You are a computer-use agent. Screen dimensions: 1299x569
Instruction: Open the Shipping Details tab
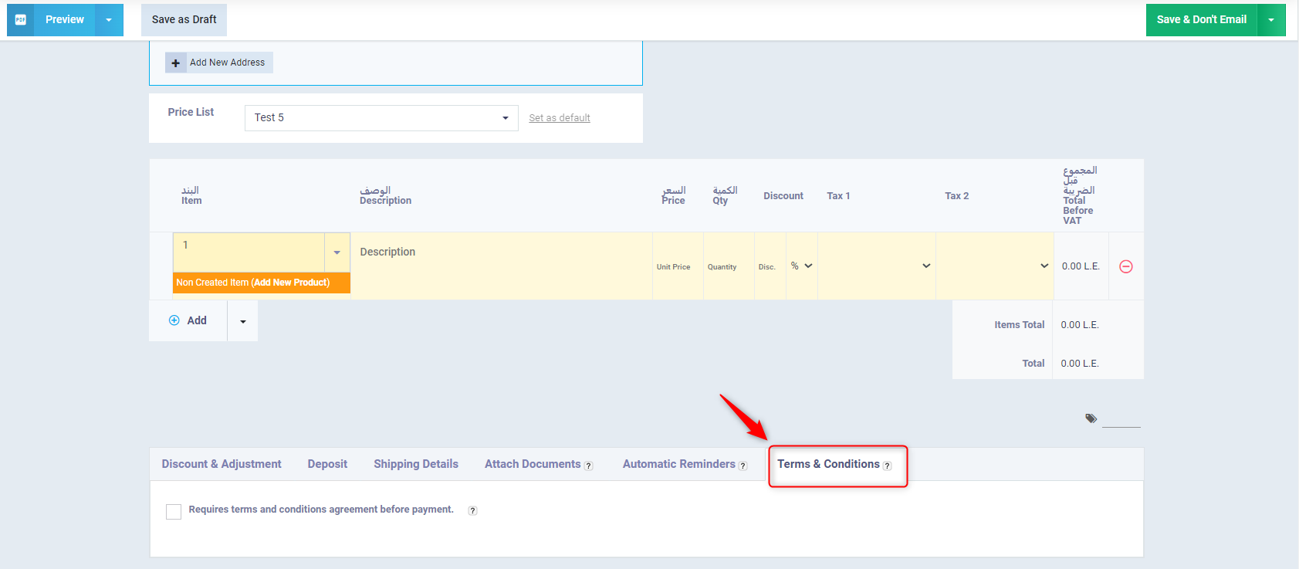(x=415, y=464)
